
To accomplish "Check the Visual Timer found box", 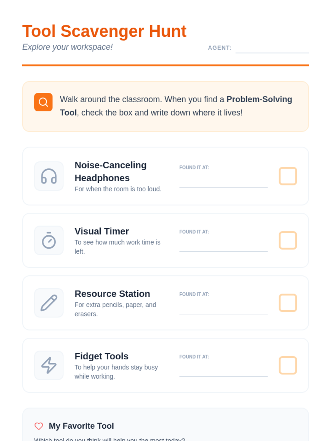I will [x=288, y=240].
